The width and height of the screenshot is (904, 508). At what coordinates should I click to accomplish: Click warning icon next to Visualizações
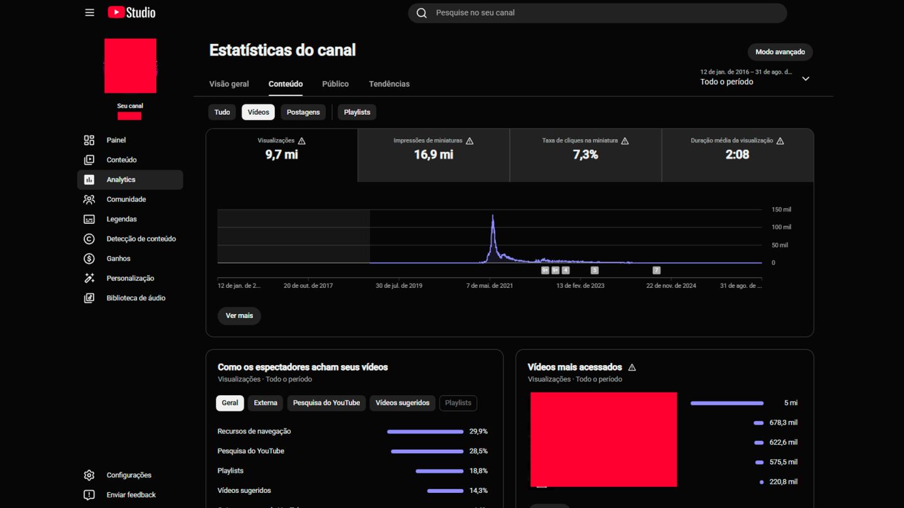(302, 141)
